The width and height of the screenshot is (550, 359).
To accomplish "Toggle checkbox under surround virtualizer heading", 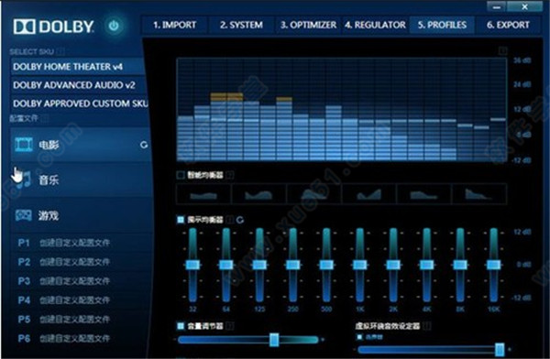I will pos(359,337).
